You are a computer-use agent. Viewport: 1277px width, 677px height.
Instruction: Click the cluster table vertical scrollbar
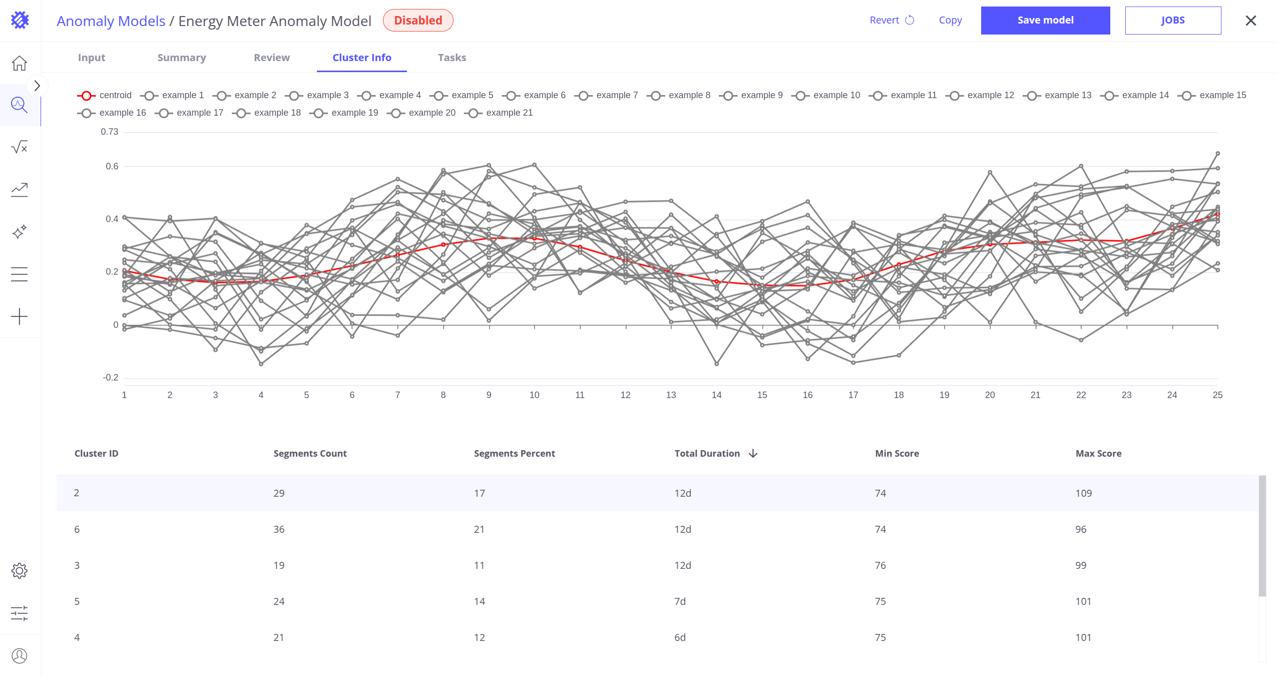click(1262, 536)
